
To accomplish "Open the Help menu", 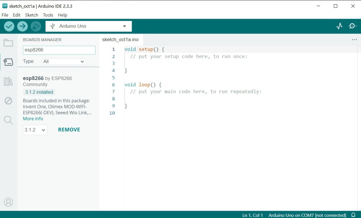I will click(62, 15).
